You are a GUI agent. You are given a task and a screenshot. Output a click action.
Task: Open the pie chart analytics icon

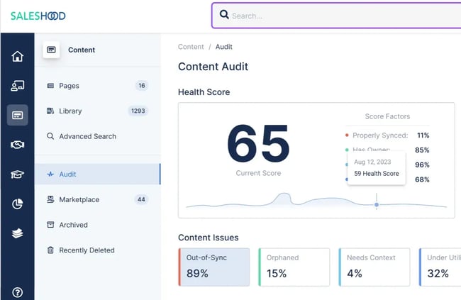click(x=17, y=204)
